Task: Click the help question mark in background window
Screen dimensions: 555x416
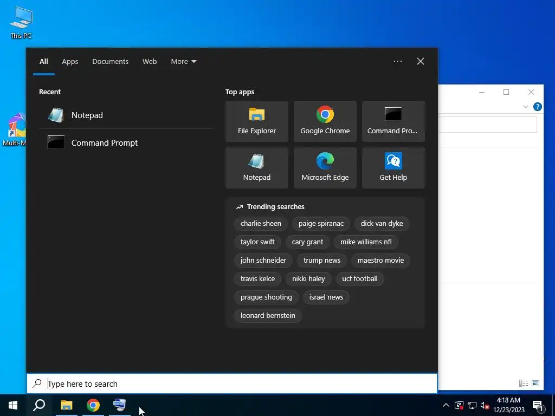Action: [x=537, y=107]
